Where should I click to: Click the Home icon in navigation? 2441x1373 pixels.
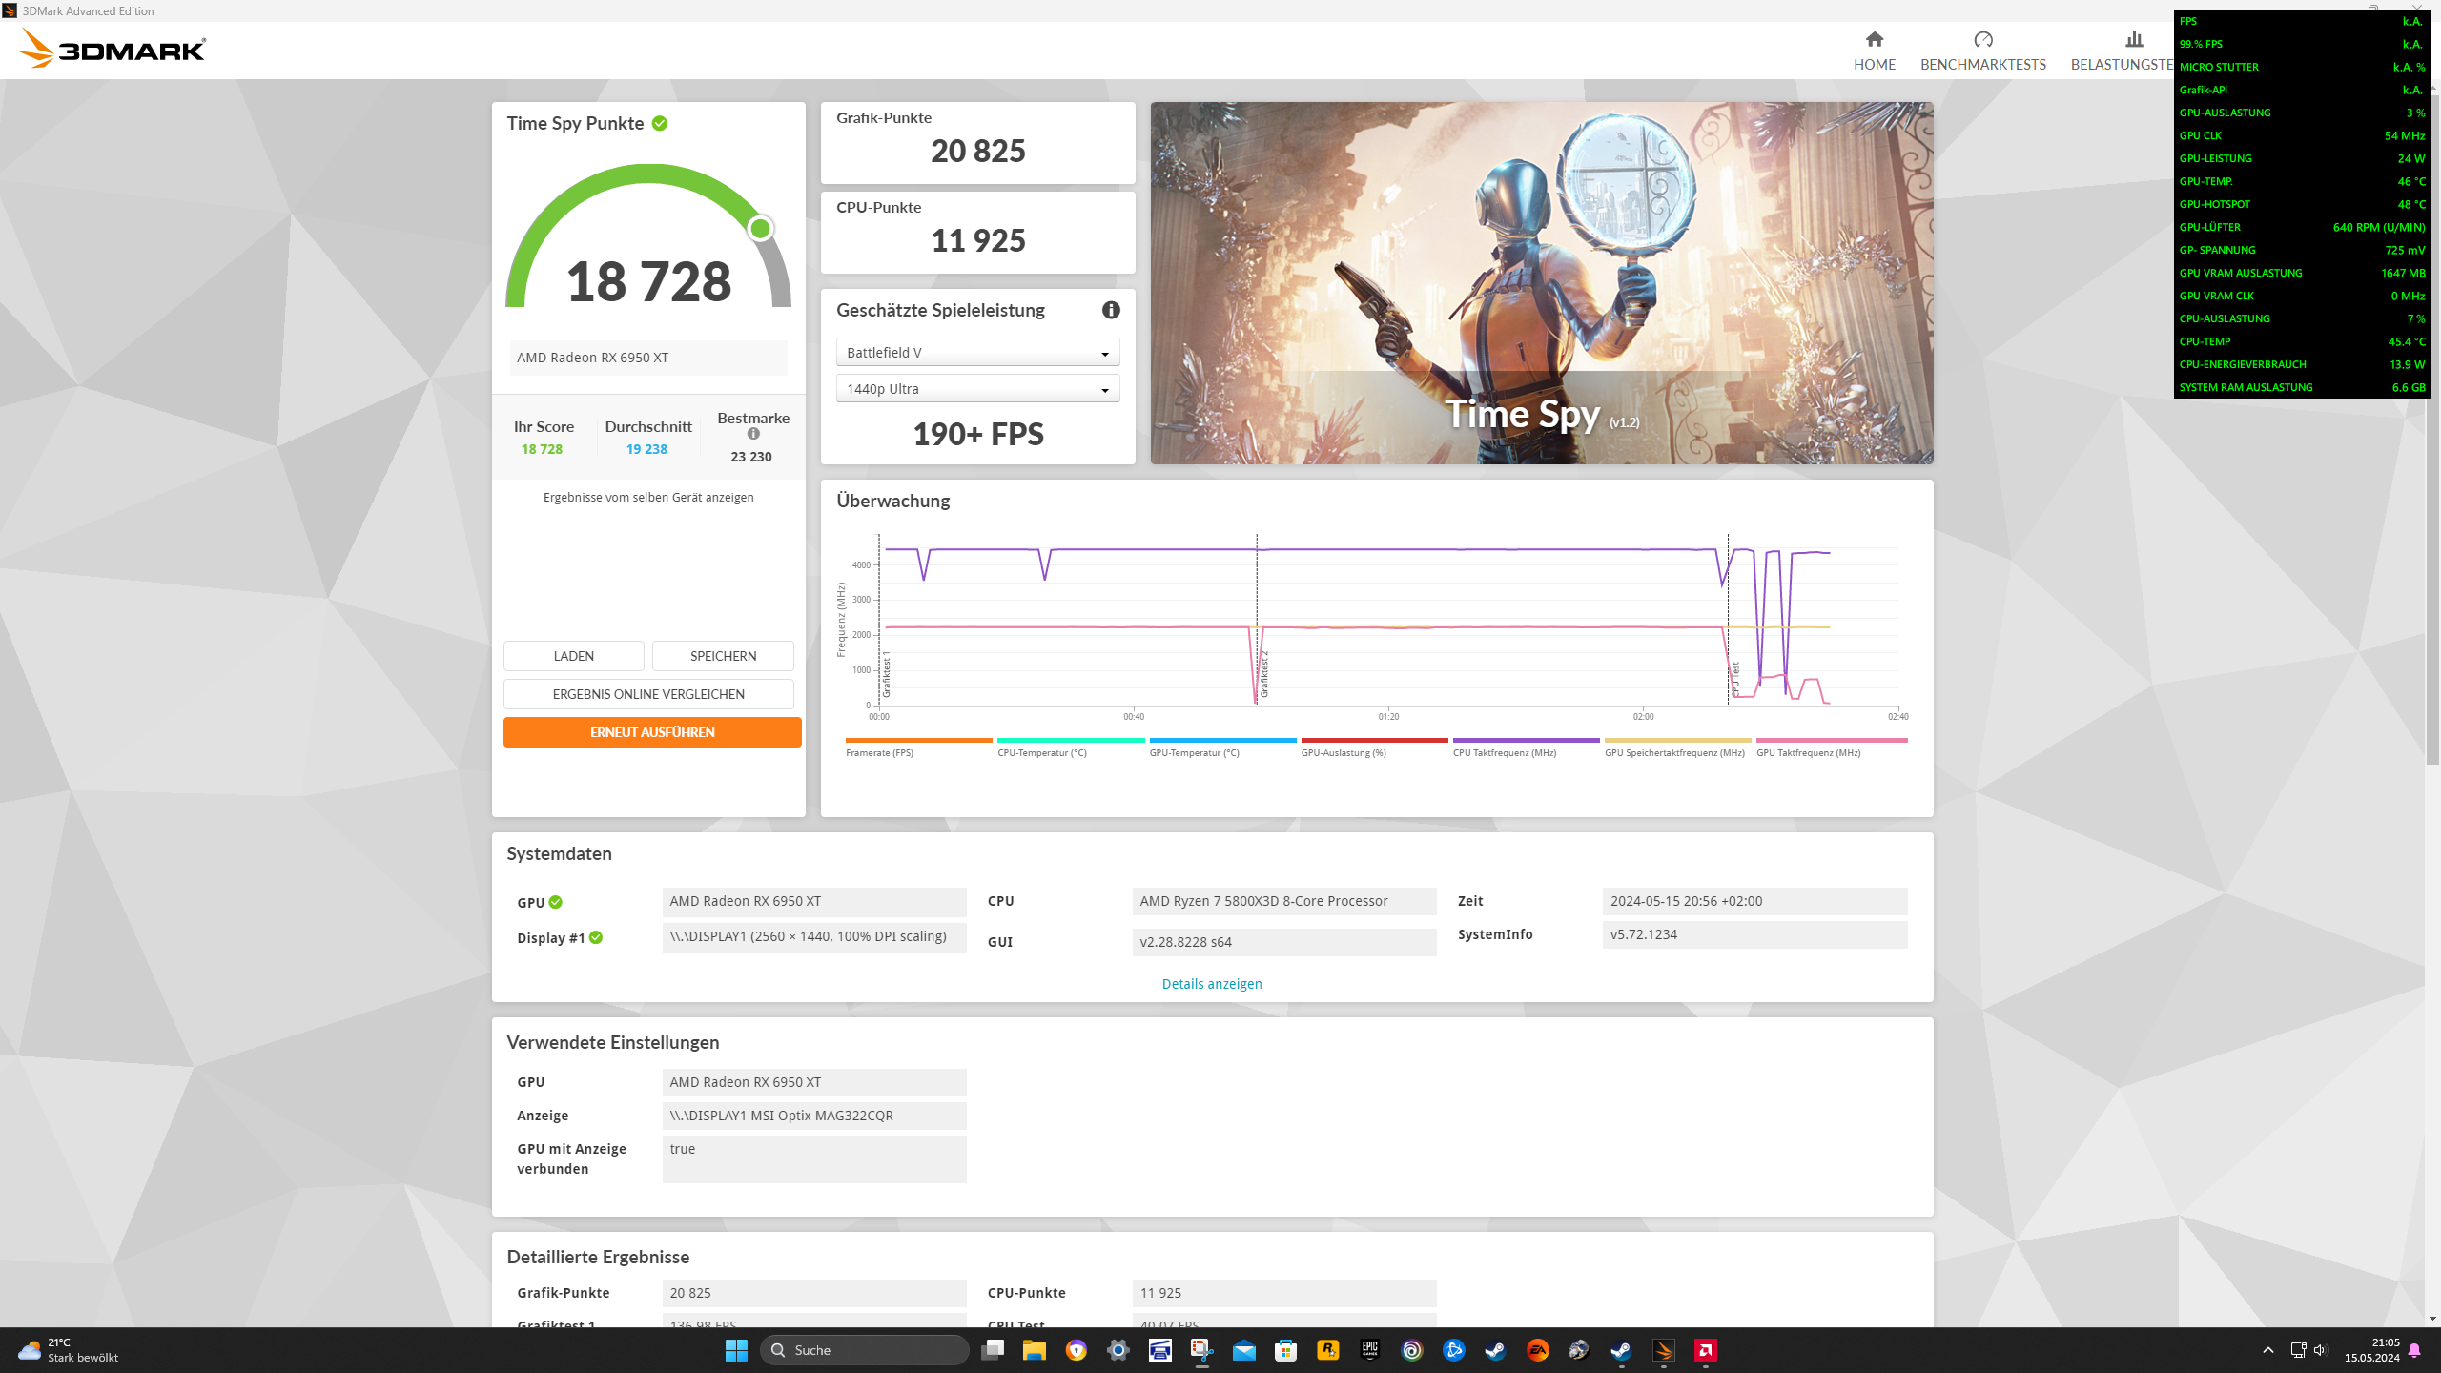1874,40
